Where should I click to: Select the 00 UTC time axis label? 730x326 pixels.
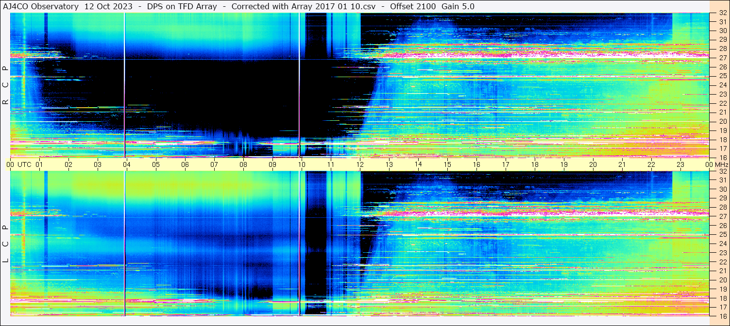pyautogui.click(x=19, y=164)
